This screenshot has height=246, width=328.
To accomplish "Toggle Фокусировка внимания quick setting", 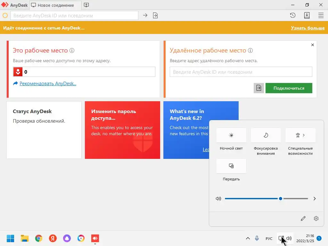I will [266, 135].
